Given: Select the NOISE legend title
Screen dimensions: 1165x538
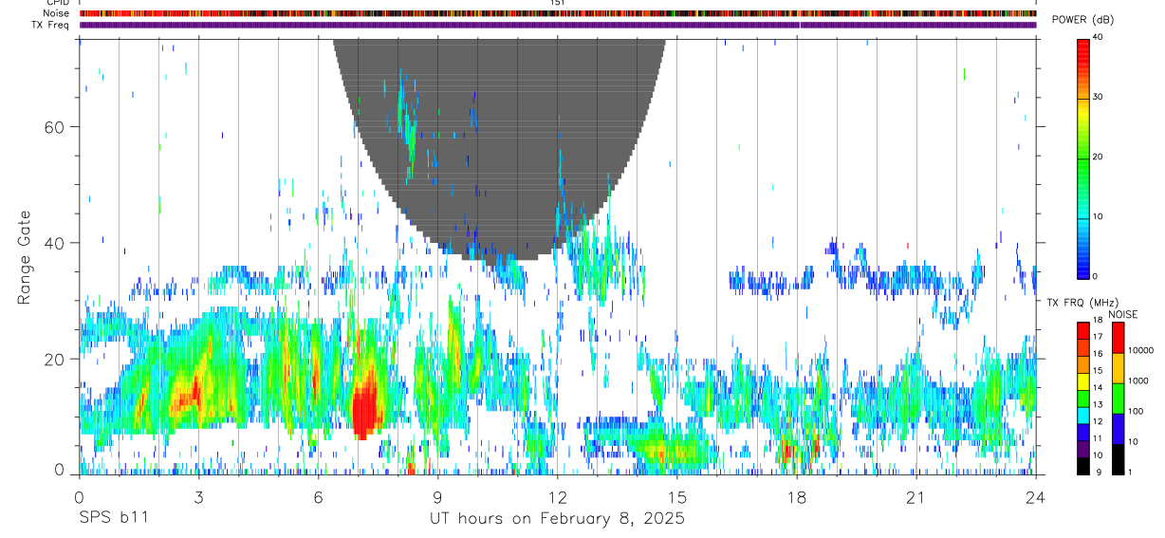Looking at the screenshot, I should coord(1121,314).
